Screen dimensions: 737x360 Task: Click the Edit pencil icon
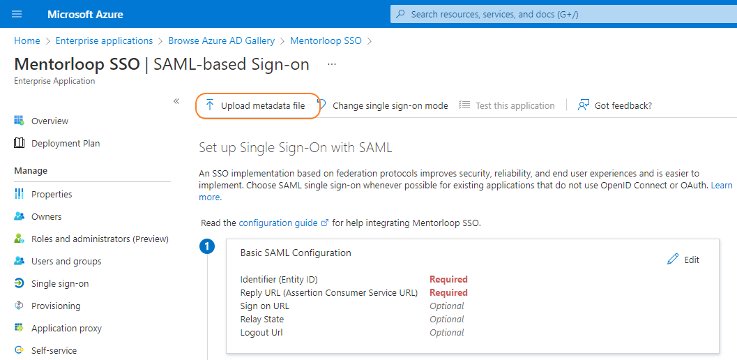(673, 259)
